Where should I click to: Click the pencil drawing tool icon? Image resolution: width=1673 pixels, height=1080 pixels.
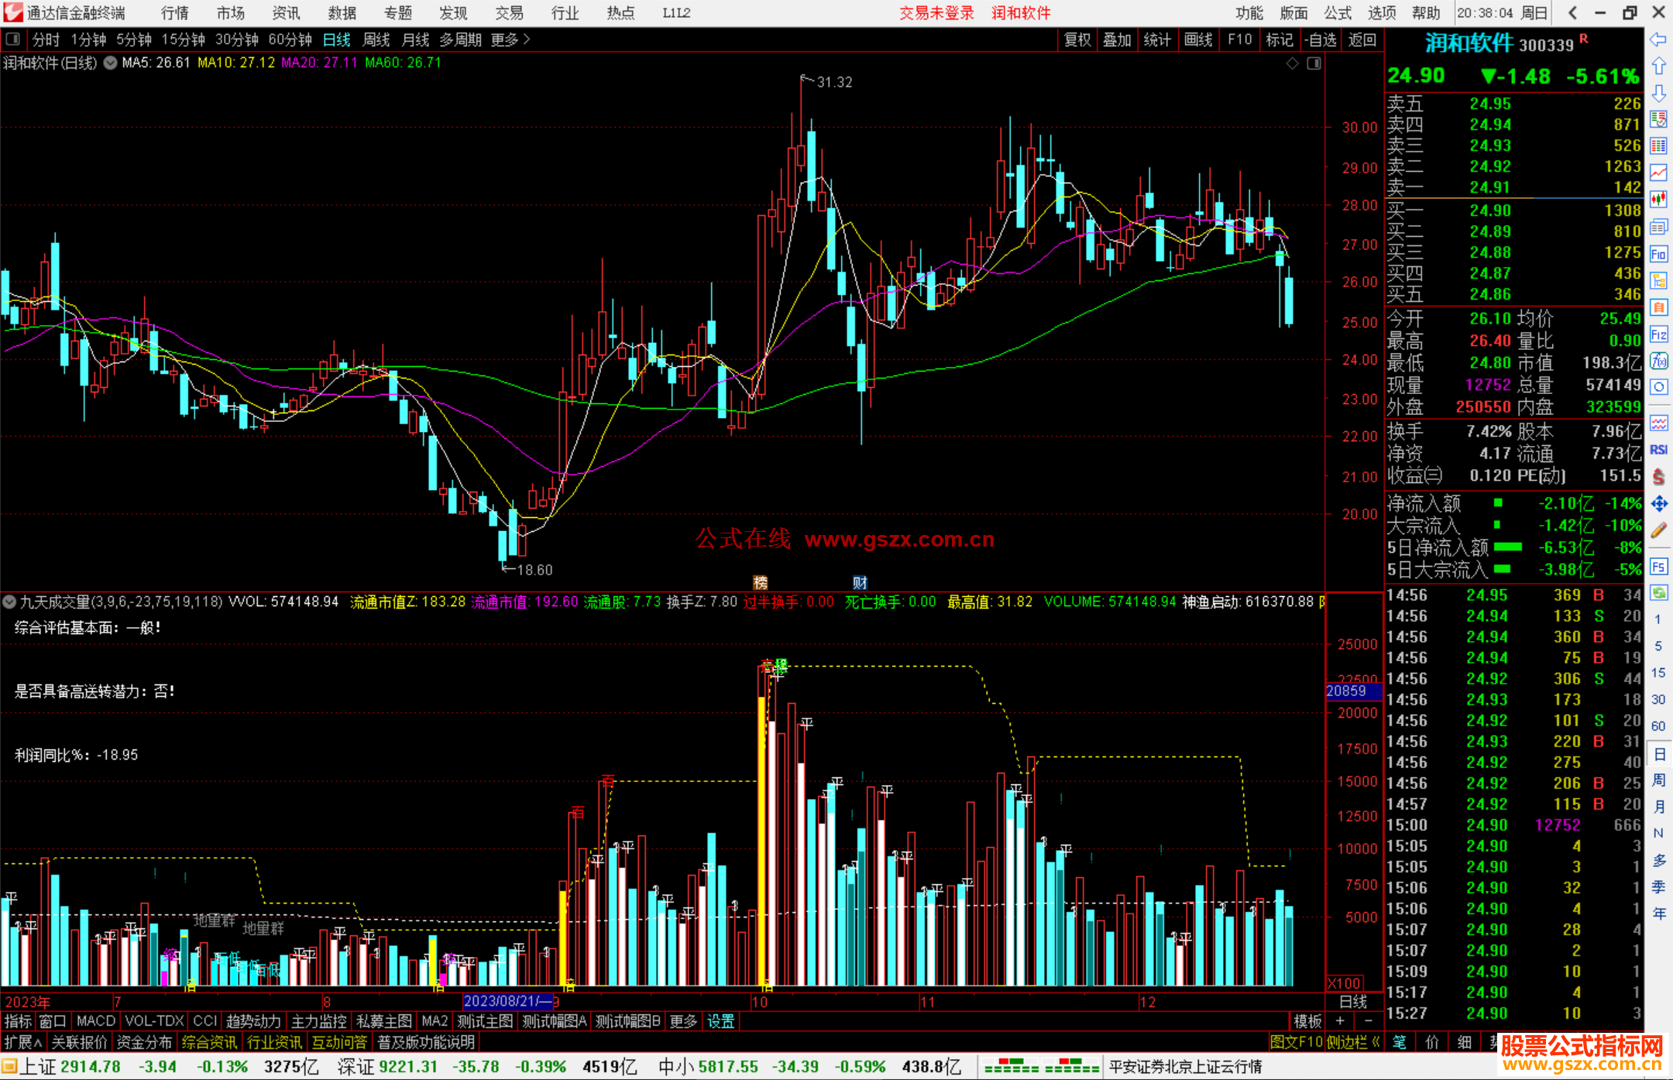tap(1658, 531)
